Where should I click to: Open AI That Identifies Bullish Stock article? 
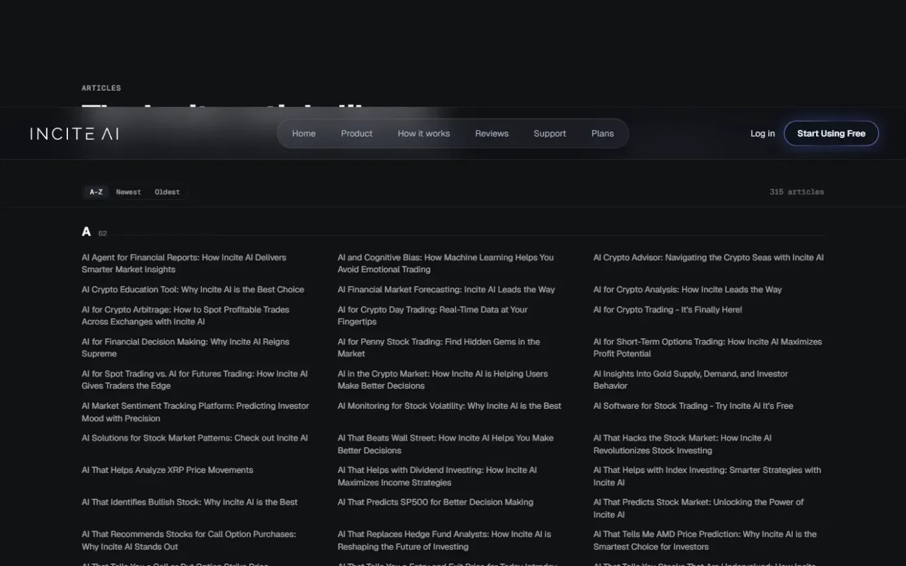tap(190, 502)
